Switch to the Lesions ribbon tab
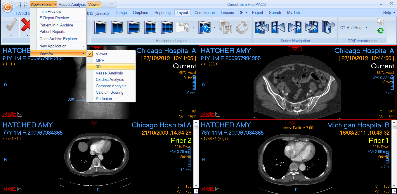The image size is (397, 194). tap(227, 13)
